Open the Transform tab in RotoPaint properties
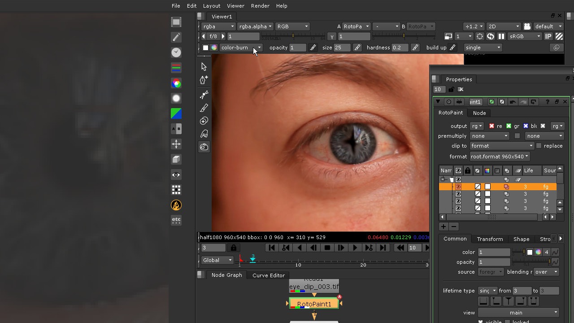Viewport: 574px width, 323px height. click(490, 239)
